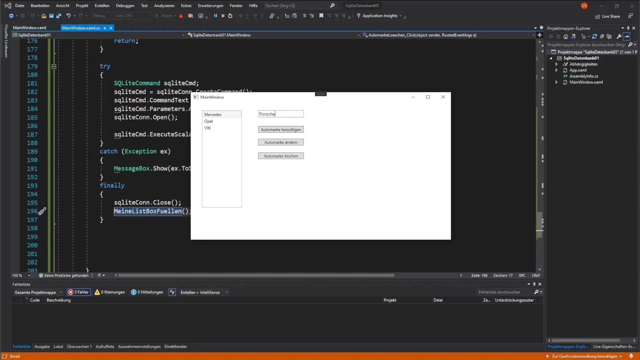Screen dimensions: 640x360
Task: Switch to the MainWindow.xaml editor tab
Action: click(30, 28)
